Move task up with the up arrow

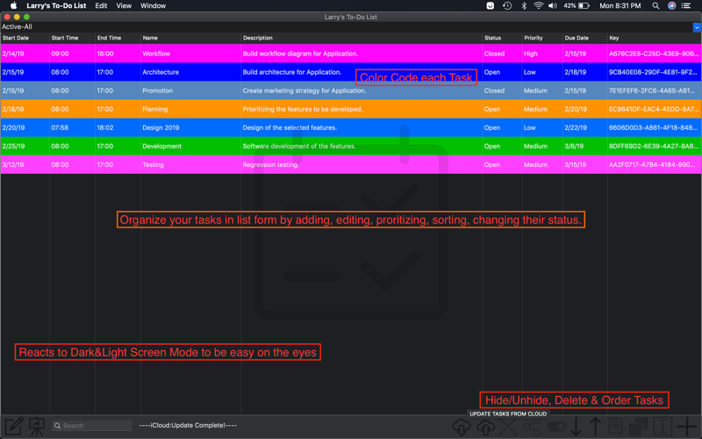(596, 427)
